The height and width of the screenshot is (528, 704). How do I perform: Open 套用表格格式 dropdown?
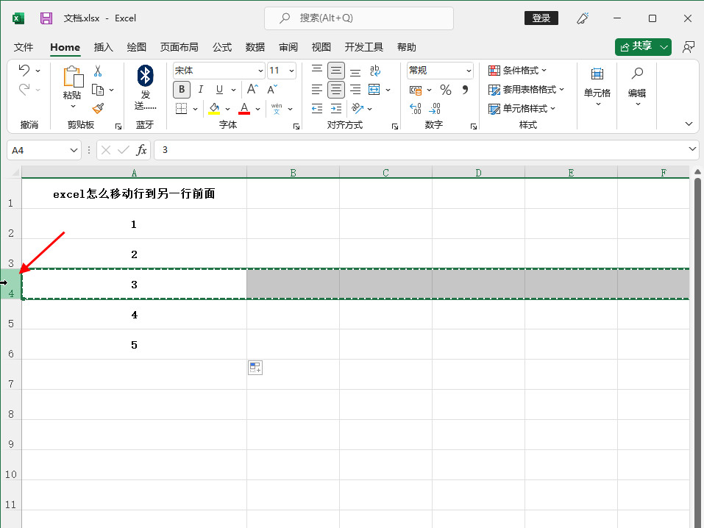(526, 90)
